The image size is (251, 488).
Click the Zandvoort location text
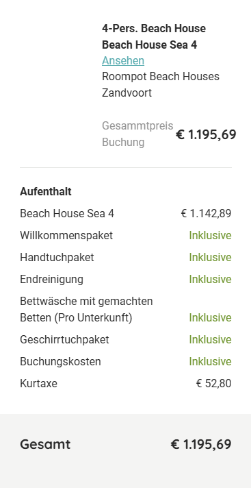point(127,93)
